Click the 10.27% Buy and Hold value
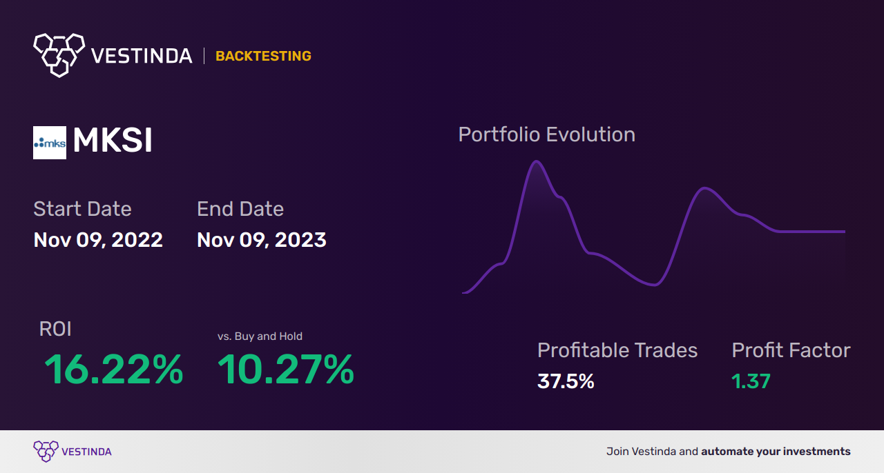The image size is (884, 473). pyautogui.click(x=286, y=370)
